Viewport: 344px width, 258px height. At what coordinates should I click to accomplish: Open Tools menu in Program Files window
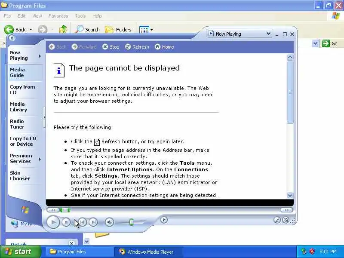pos(80,16)
